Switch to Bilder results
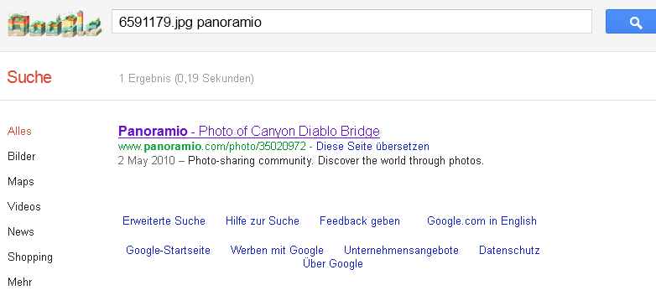The height and width of the screenshot is (306, 656). click(21, 156)
